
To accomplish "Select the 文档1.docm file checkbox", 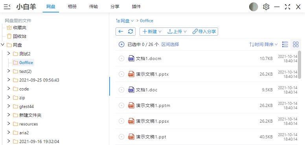I will (121, 58).
